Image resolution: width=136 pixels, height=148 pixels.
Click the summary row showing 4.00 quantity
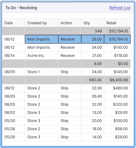pos(67,64)
